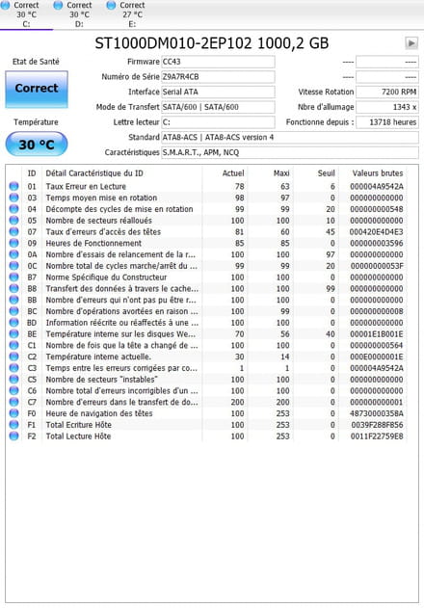The image size is (424, 608).
Task: Switch to the E: drive tab
Action: pyautogui.click(x=132, y=14)
